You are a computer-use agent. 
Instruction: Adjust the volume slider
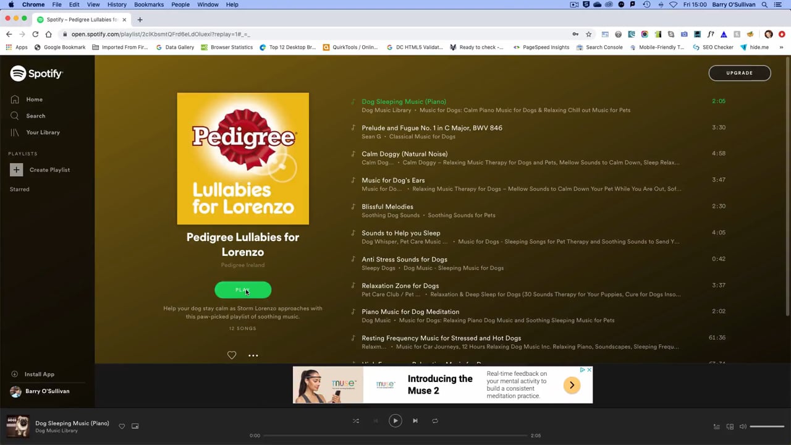click(767, 426)
